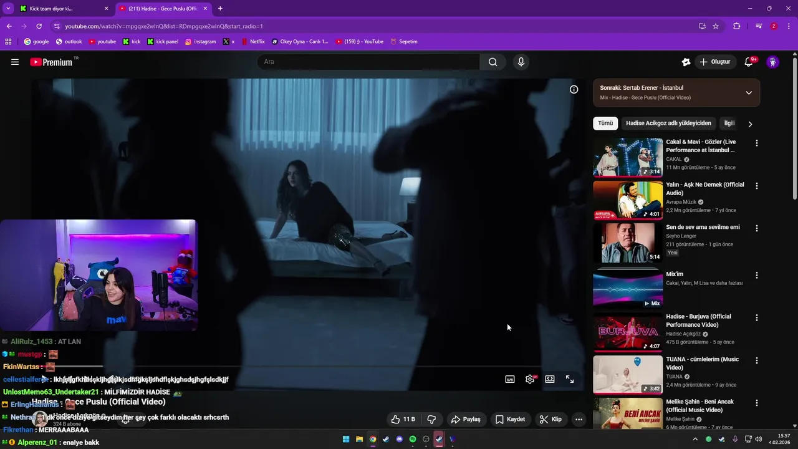Viewport: 798px width, 449px height.
Task: Enter full screen on the player
Action: click(x=570, y=379)
